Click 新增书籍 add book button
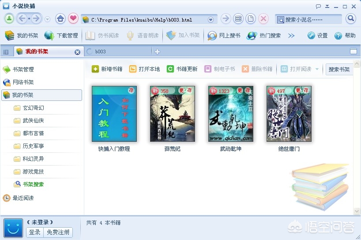The height and width of the screenshot is (240, 361). [x=107, y=69]
